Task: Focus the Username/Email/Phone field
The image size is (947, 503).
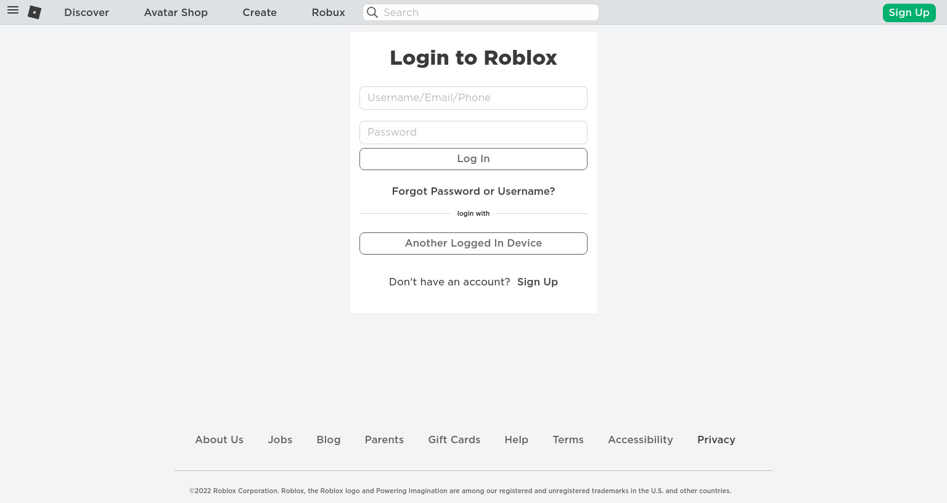Action: [x=473, y=98]
